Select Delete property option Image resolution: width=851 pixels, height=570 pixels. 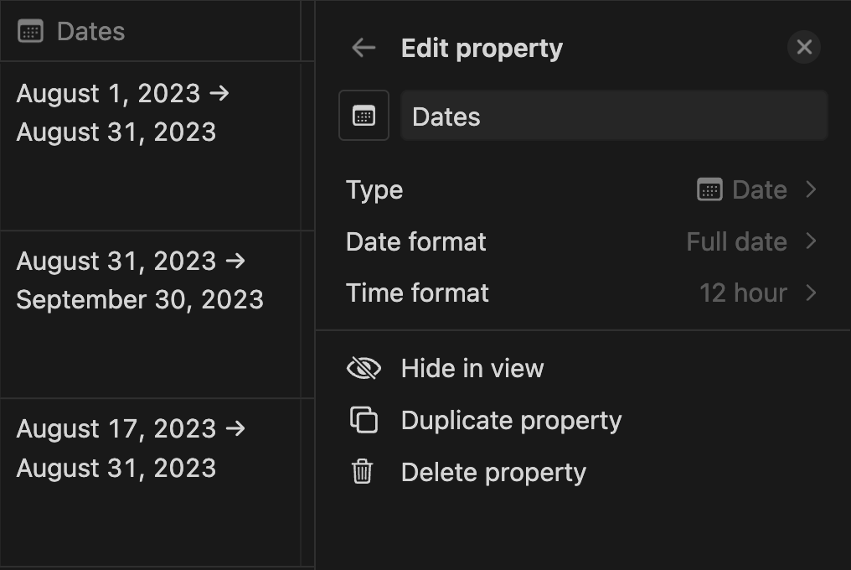[x=493, y=473]
